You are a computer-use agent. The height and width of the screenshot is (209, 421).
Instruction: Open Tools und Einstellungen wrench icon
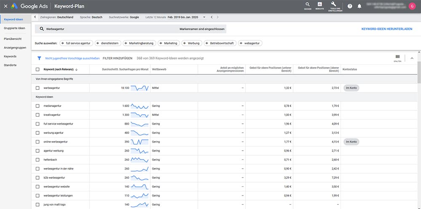[x=333, y=4]
